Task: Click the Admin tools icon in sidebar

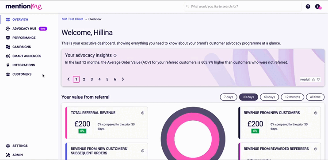Action: pyautogui.click(x=8, y=155)
